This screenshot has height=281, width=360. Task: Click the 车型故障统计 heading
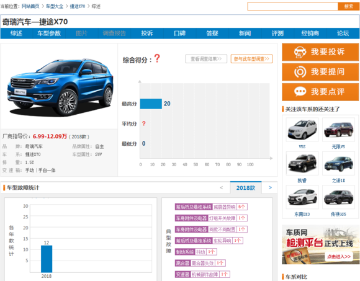pos(23,187)
